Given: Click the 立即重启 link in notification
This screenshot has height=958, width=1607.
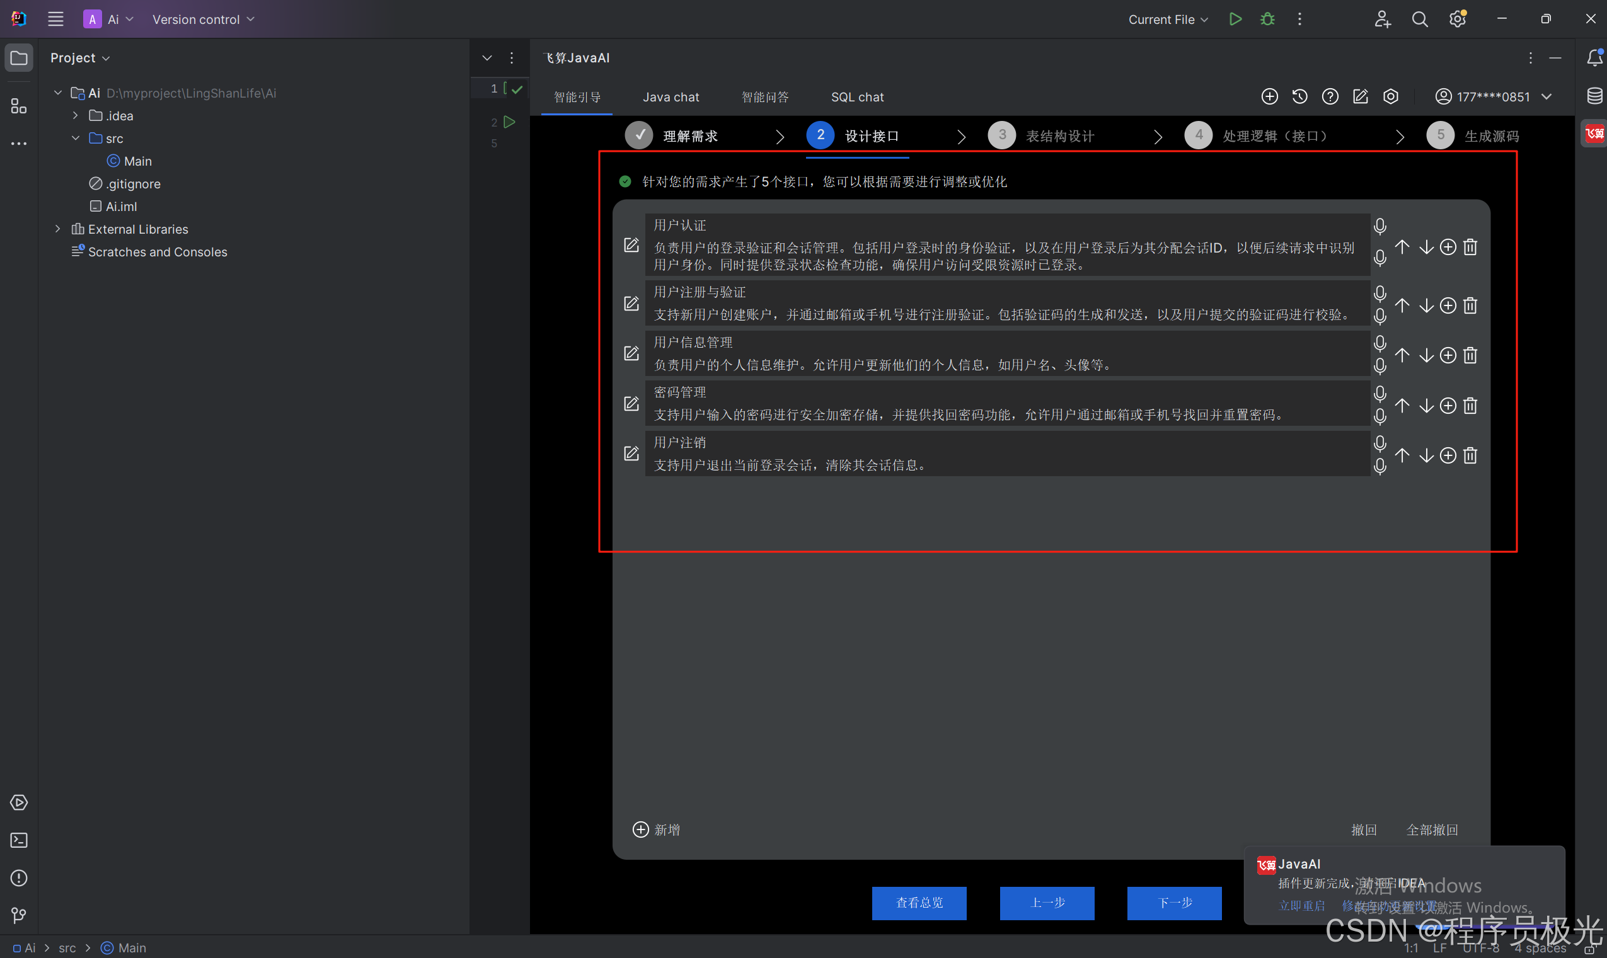Looking at the screenshot, I should point(1301,906).
